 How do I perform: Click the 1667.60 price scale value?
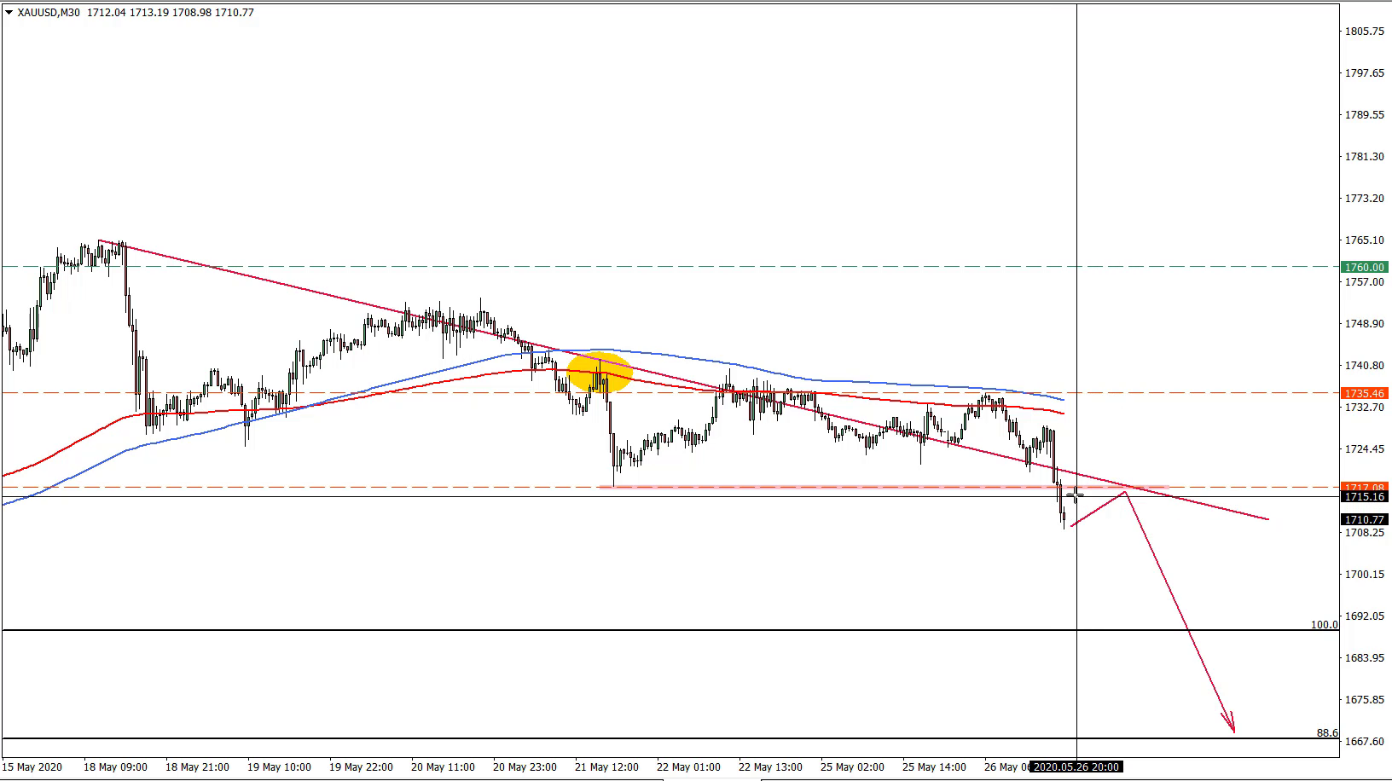click(1364, 742)
